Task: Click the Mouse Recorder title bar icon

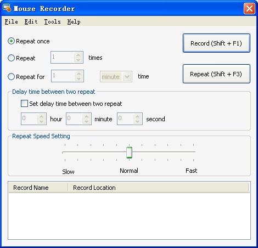Action: coord(7,8)
